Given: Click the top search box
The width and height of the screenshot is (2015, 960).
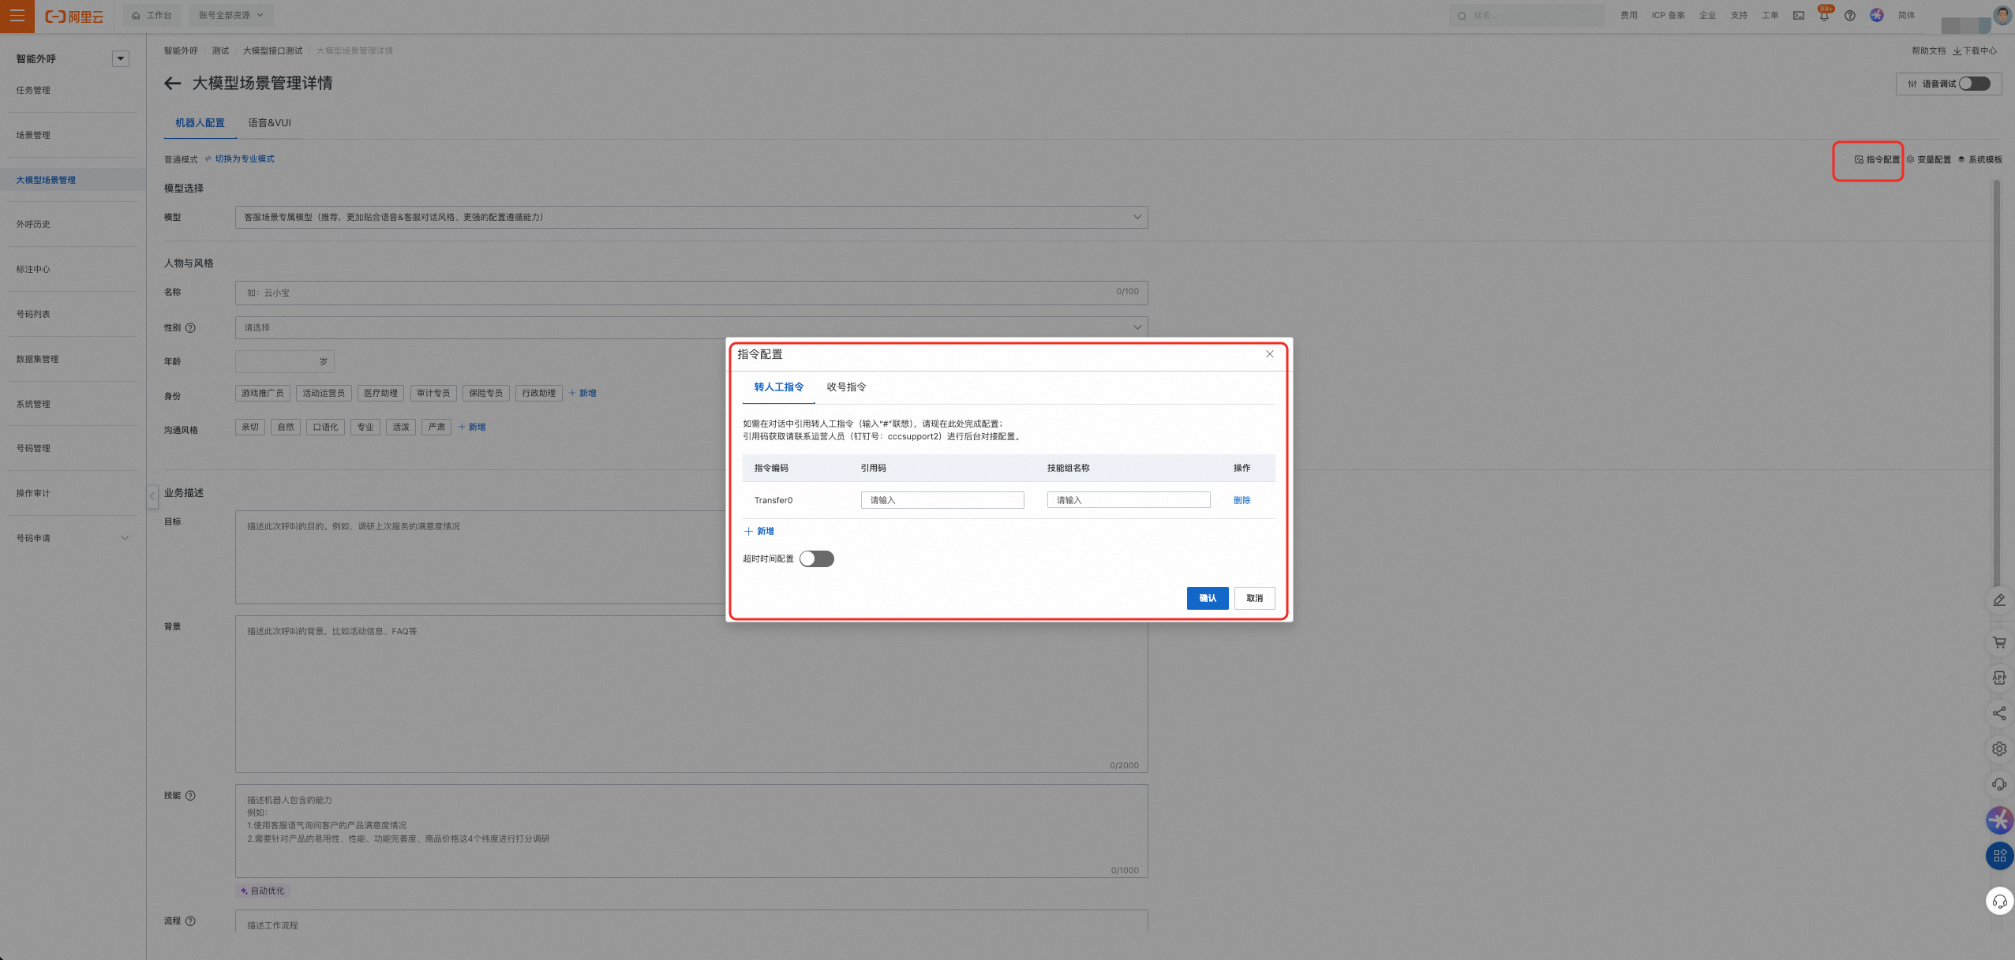Looking at the screenshot, I should point(1526,16).
